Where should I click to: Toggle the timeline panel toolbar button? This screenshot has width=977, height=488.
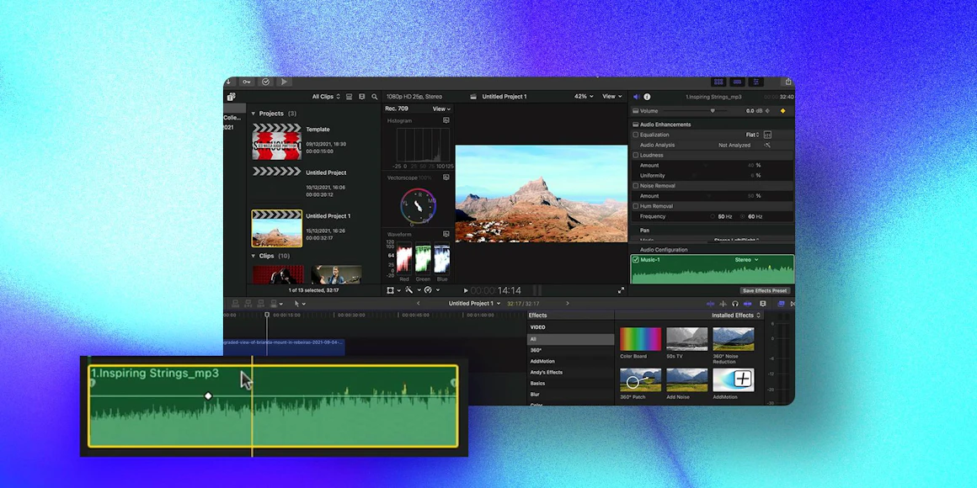coord(738,82)
